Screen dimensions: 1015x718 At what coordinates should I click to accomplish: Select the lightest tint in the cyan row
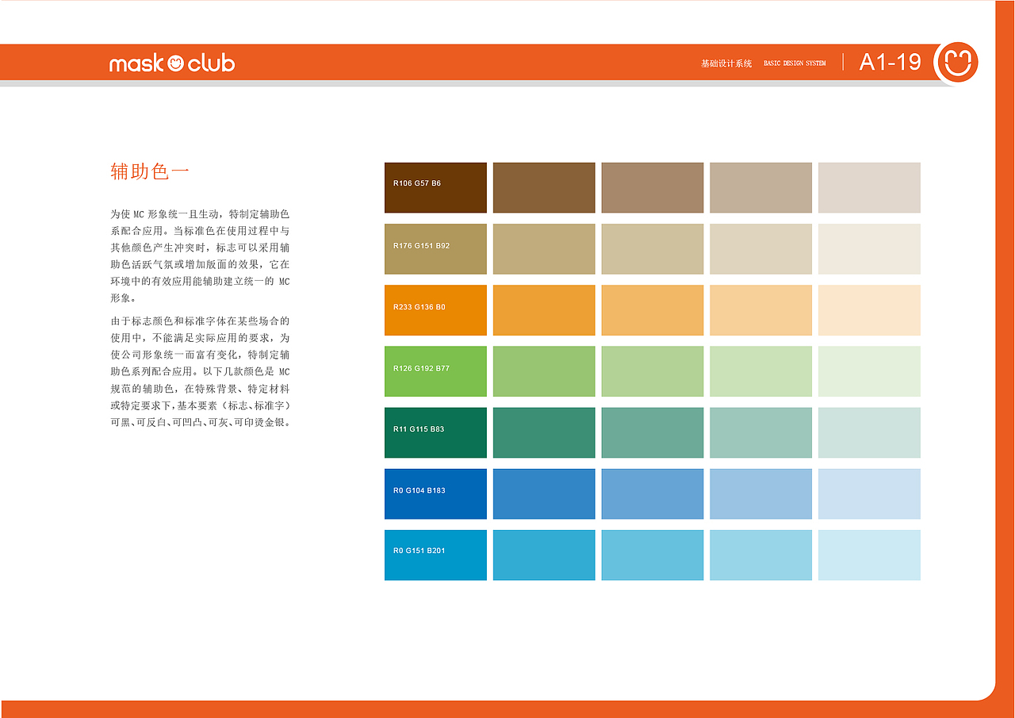[x=869, y=555]
